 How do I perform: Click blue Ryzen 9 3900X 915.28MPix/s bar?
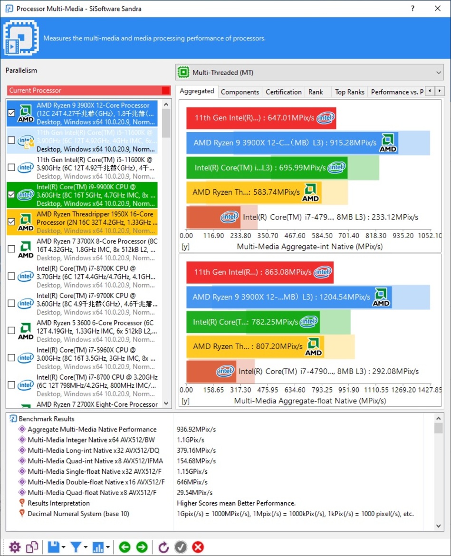(292, 143)
